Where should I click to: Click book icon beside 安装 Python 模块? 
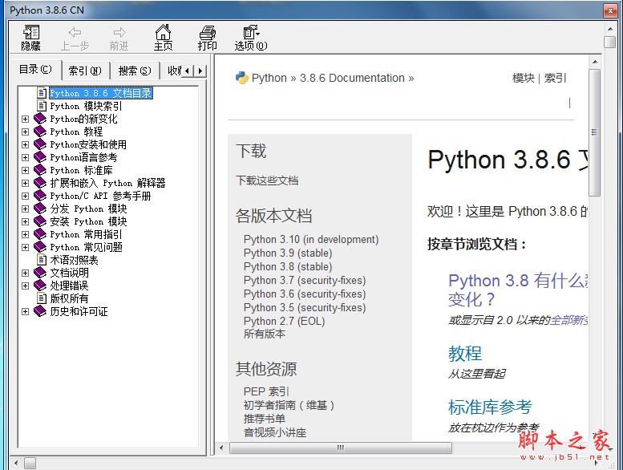tap(40, 221)
